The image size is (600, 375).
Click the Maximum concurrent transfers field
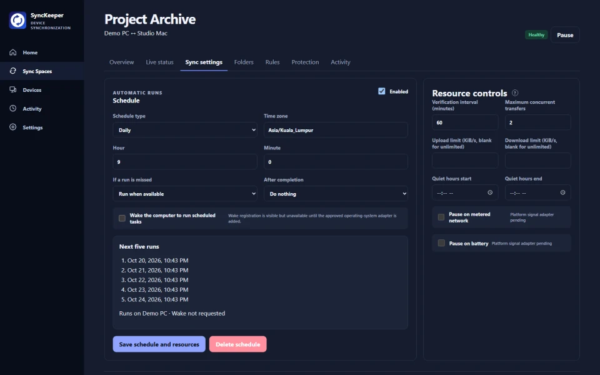point(538,122)
